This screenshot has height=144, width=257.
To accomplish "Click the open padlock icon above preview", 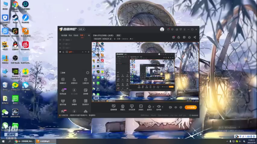I will [179, 37].
